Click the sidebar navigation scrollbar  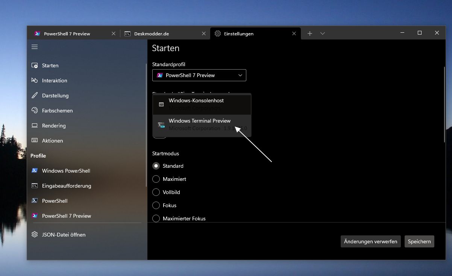[146, 125]
